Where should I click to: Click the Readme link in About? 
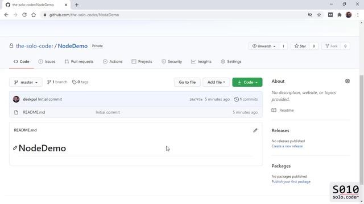pos(283,110)
